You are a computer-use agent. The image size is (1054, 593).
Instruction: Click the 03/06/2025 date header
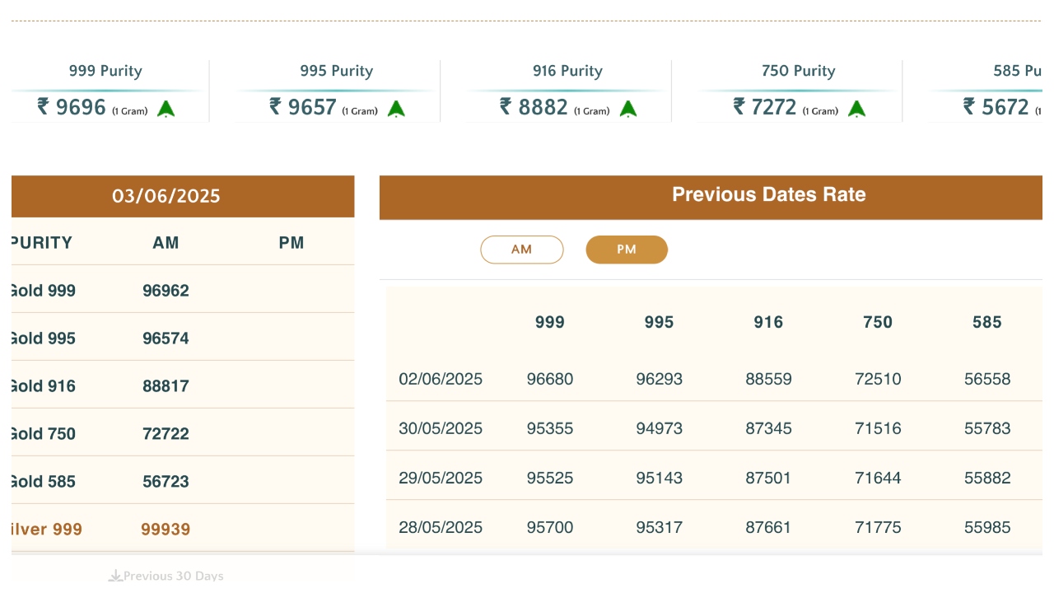(x=166, y=196)
